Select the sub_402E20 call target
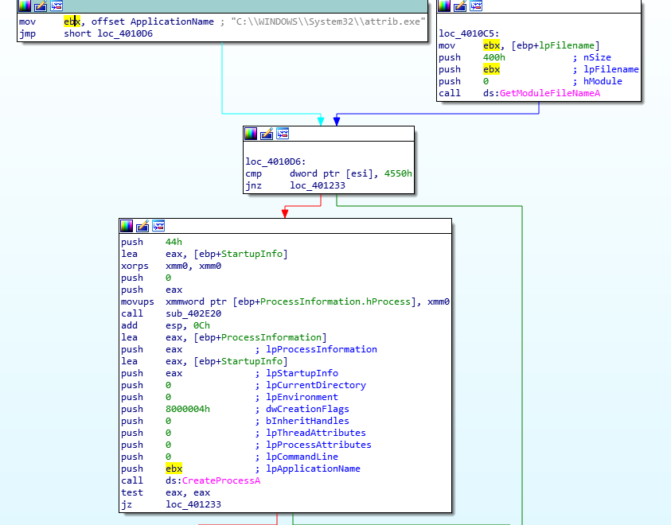Image resolution: width=671 pixels, height=525 pixels. click(x=193, y=313)
